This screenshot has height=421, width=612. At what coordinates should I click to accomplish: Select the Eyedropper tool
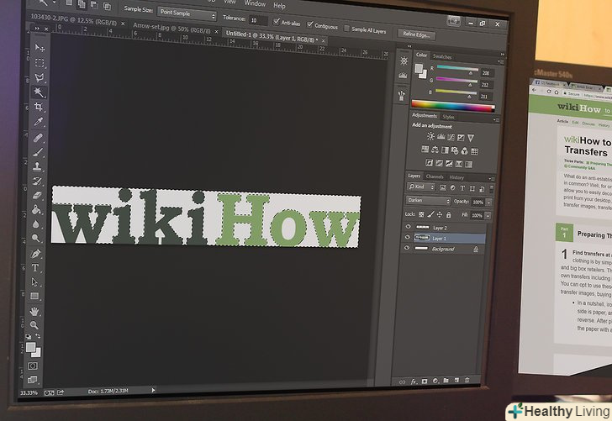coord(39,122)
